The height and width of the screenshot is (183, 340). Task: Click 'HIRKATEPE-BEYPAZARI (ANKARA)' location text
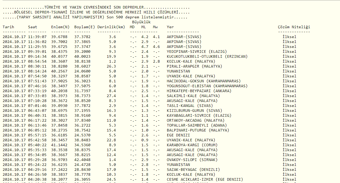pyautogui.click(x=199, y=91)
